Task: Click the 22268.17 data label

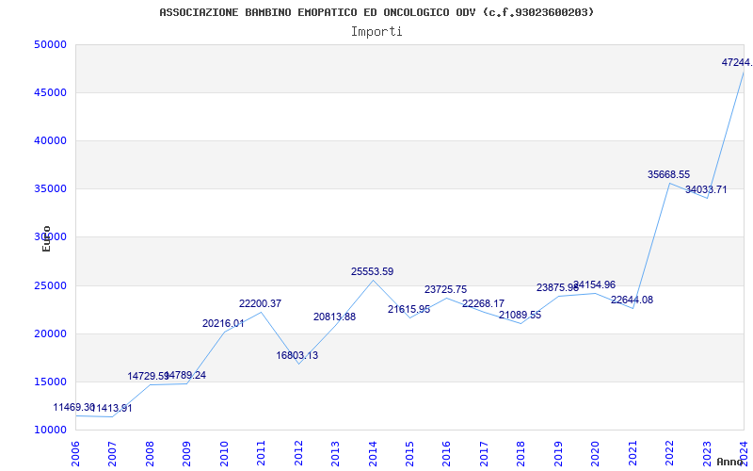Action: coord(483,303)
